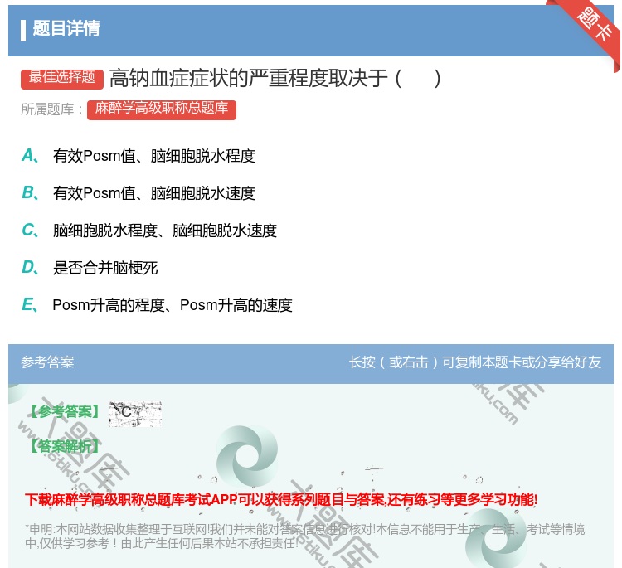This screenshot has width=622, height=568.
Task: Click the answer image showing C
Action: pyautogui.click(x=135, y=413)
